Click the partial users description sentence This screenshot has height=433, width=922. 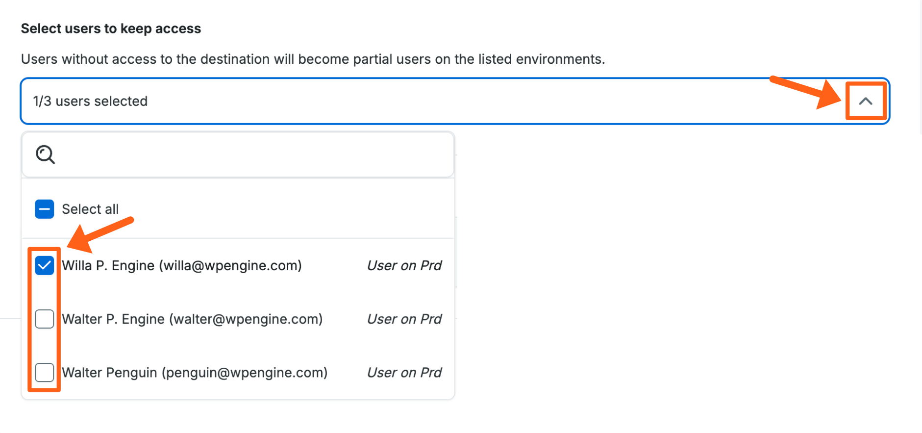coord(313,59)
